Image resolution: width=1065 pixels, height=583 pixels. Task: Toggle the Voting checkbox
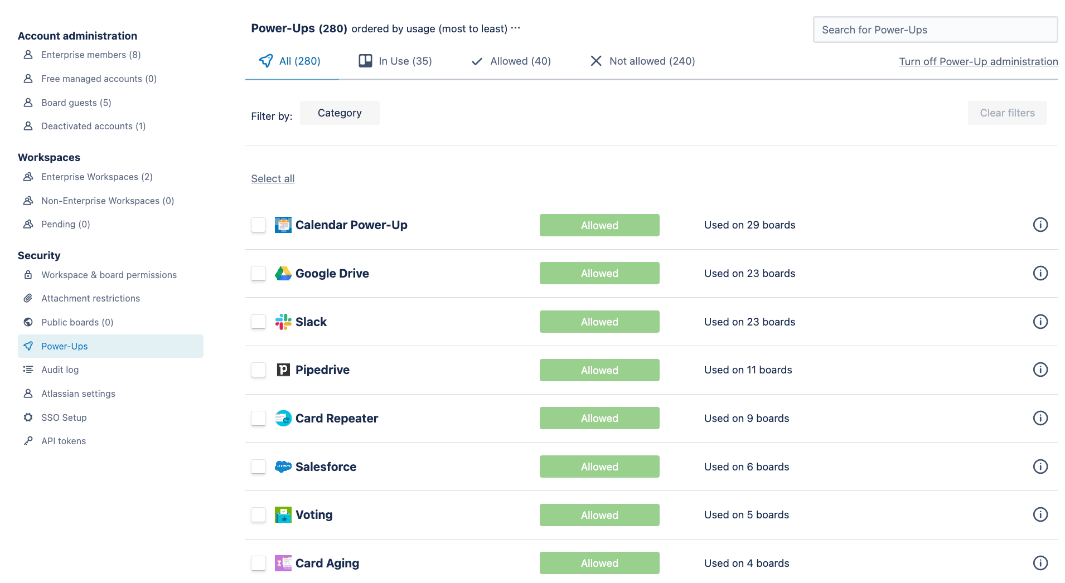tap(258, 515)
